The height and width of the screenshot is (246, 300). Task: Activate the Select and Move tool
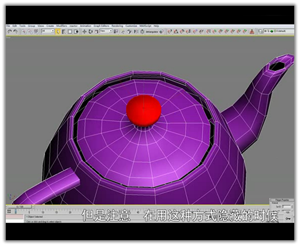(84, 32)
